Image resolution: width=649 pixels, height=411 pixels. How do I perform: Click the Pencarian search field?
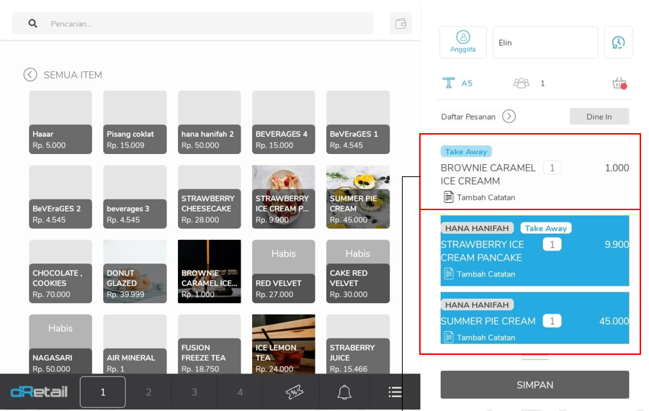click(x=209, y=24)
